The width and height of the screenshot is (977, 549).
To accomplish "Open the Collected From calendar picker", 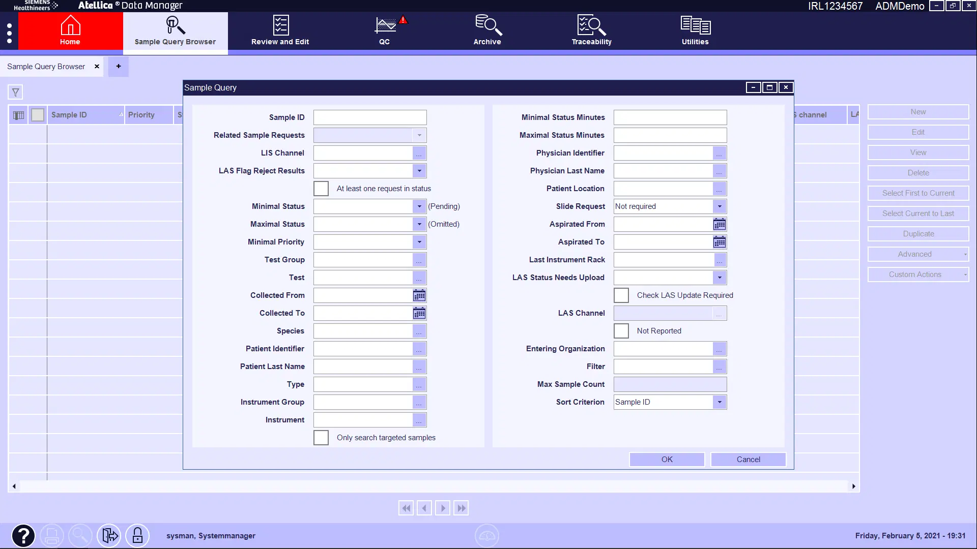I will tap(419, 295).
